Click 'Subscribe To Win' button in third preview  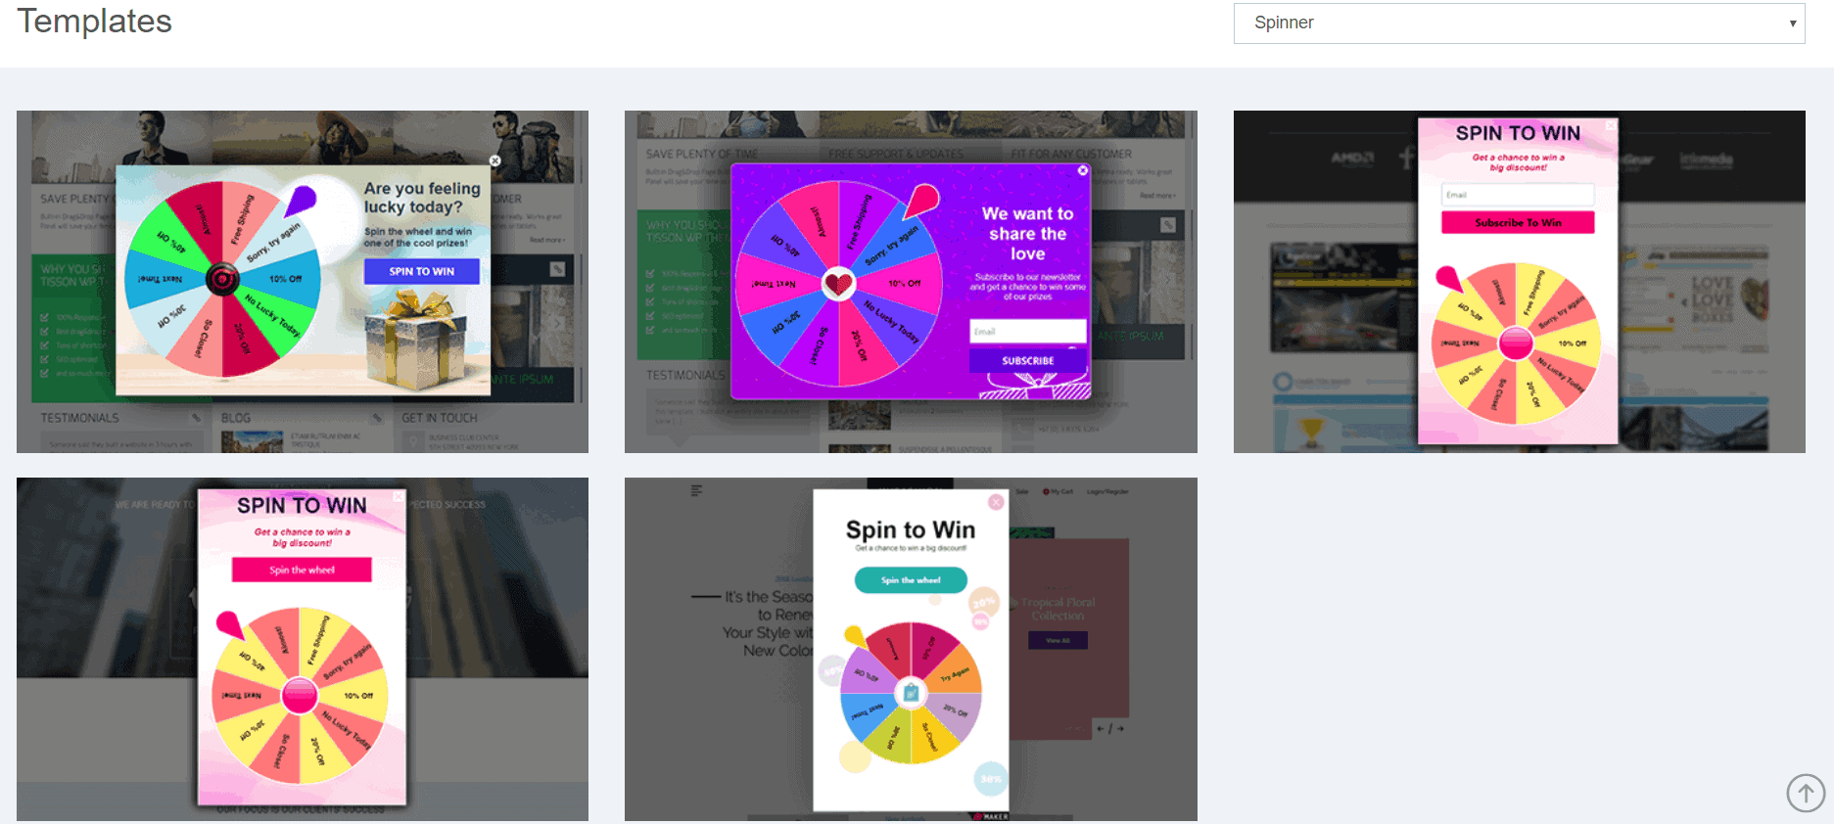(1518, 223)
